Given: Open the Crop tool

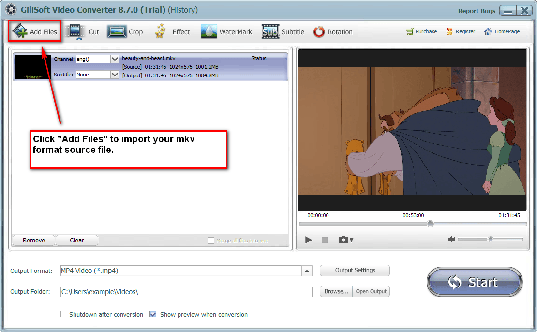Looking at the screenshot, I should tap(125, 32).
